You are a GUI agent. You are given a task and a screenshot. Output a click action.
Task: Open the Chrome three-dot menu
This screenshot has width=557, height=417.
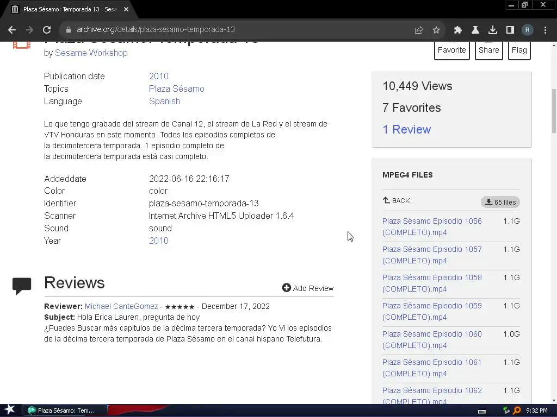tap(545, 30)
